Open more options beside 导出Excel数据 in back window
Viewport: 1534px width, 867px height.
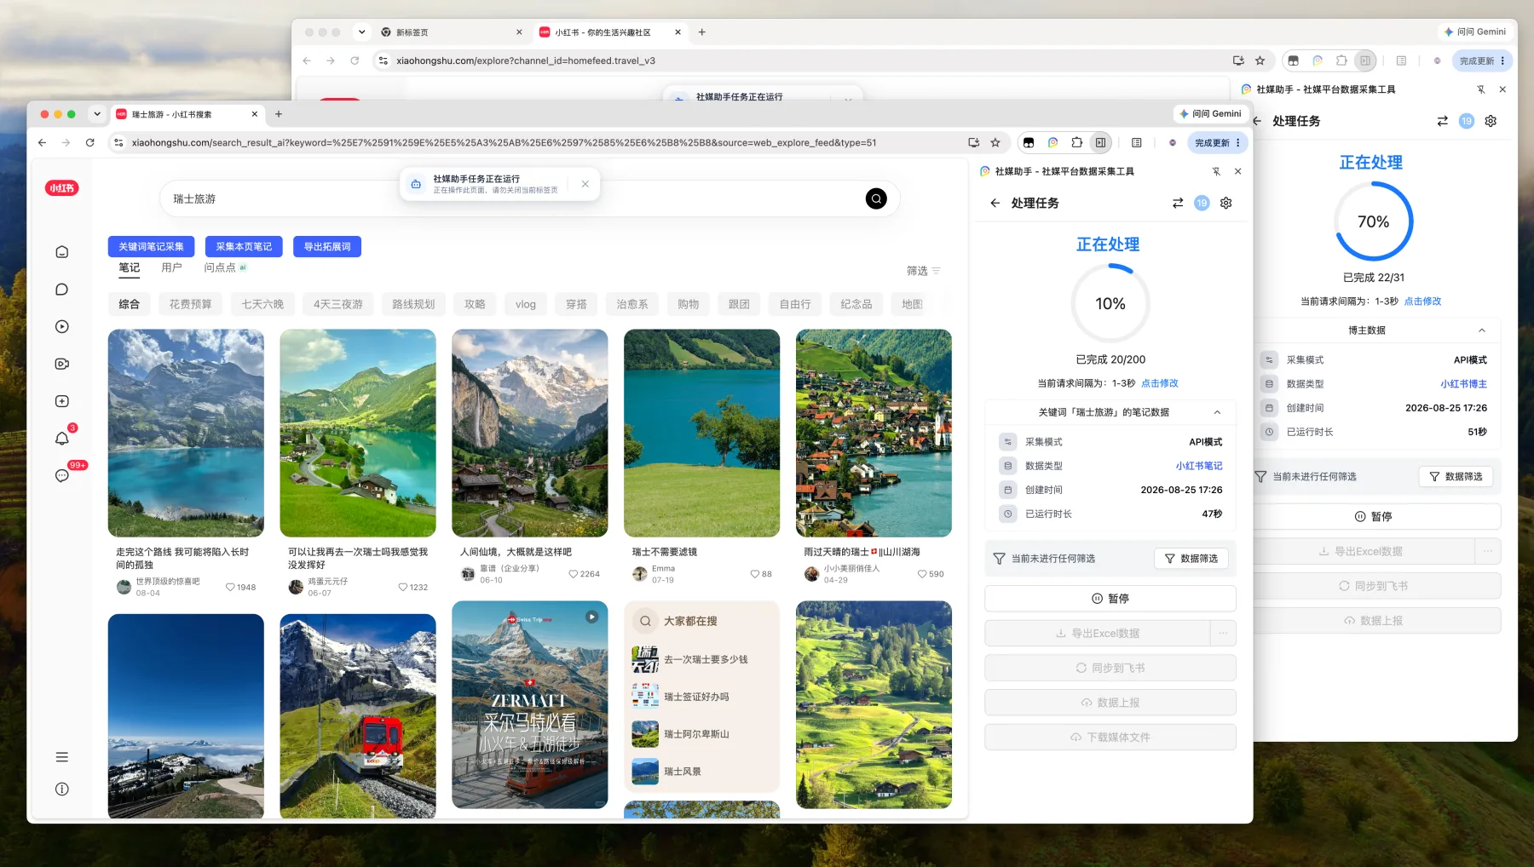tap(1488, 552)
